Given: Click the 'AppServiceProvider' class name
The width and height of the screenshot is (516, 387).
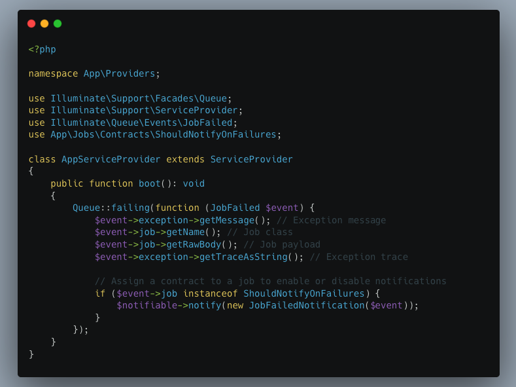Looking at the screenshot, I should click(111, 159).
